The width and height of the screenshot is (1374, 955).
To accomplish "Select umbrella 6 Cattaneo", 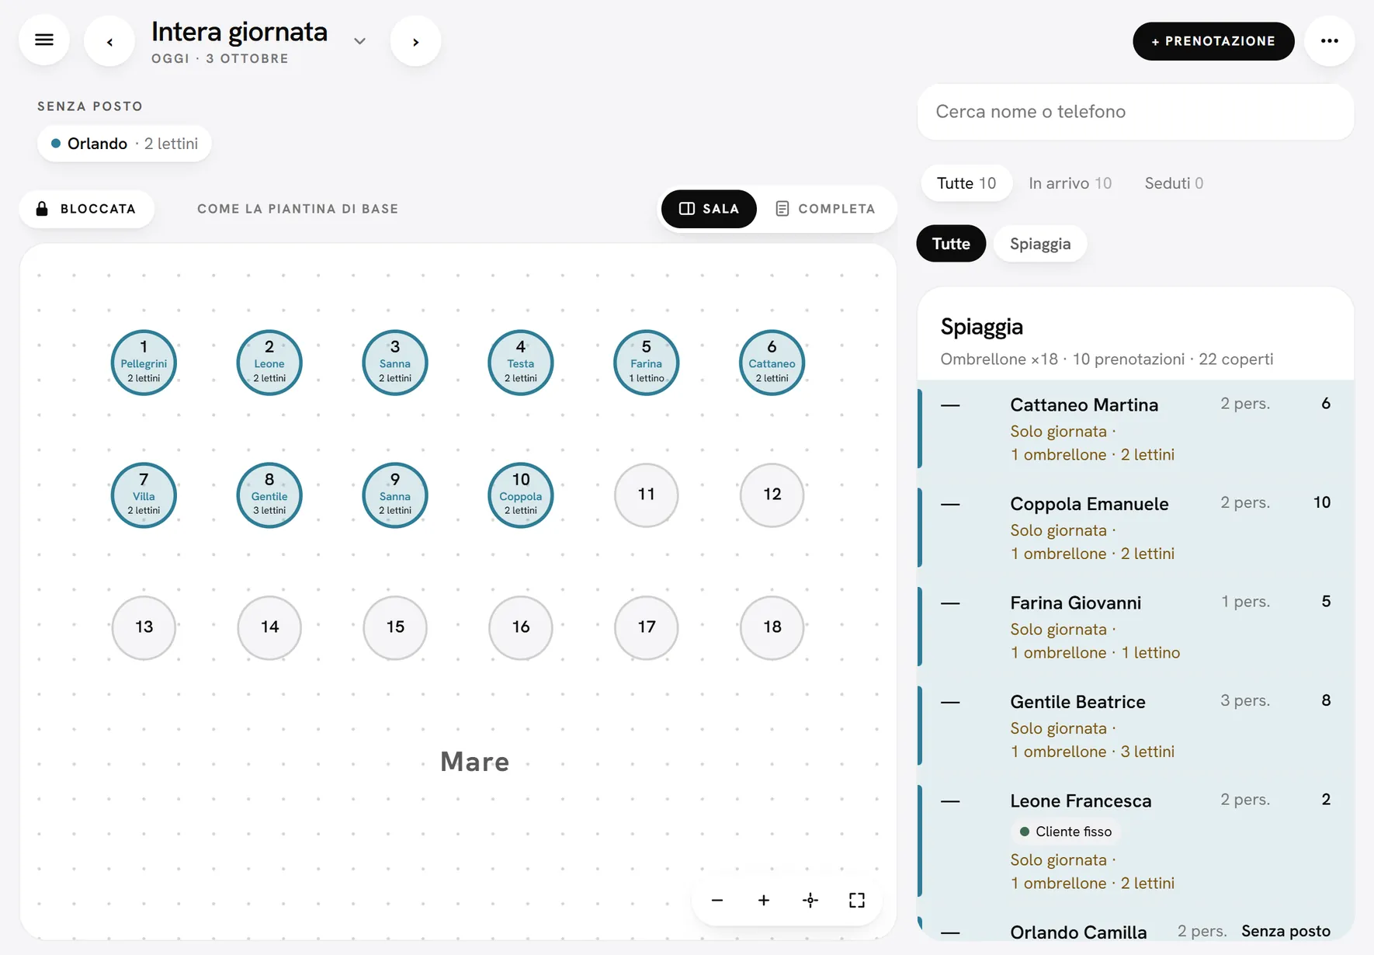I will [x=772, y=363].
